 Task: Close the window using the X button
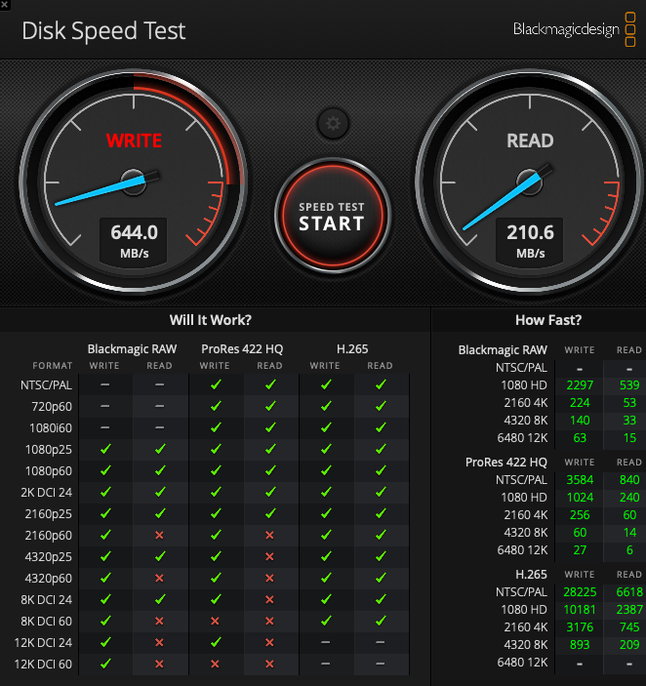4,5
